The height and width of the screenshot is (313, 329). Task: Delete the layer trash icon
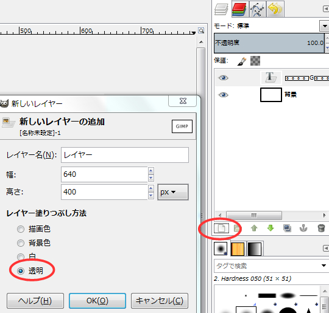point(321,228)
